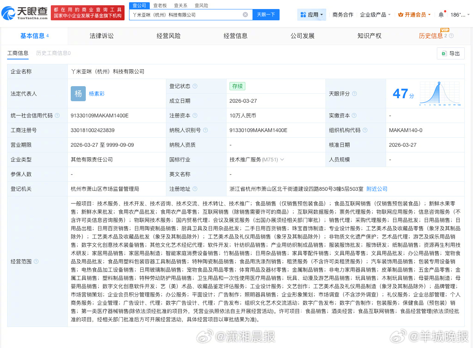Click the credit code 91330109MAKAM1400E under 统一社会信用代码
473x348 pixels.
(99, 115)
